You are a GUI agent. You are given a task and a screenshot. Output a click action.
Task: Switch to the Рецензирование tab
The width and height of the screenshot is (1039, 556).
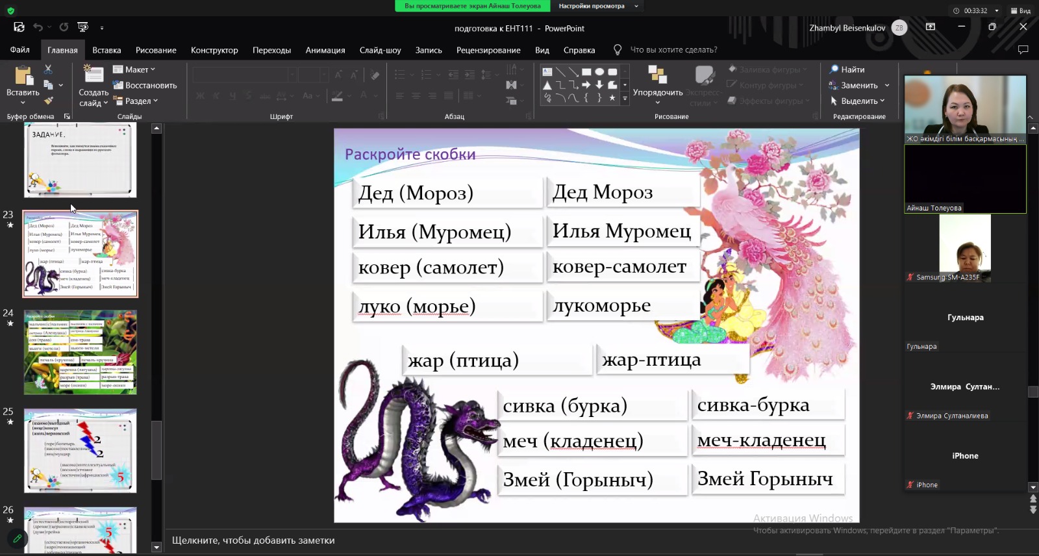[x=488, y=50]
